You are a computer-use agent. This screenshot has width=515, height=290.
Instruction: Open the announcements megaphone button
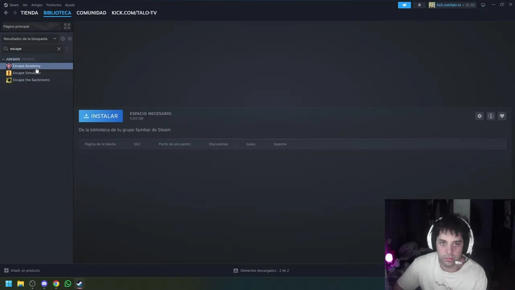point(404,5)
